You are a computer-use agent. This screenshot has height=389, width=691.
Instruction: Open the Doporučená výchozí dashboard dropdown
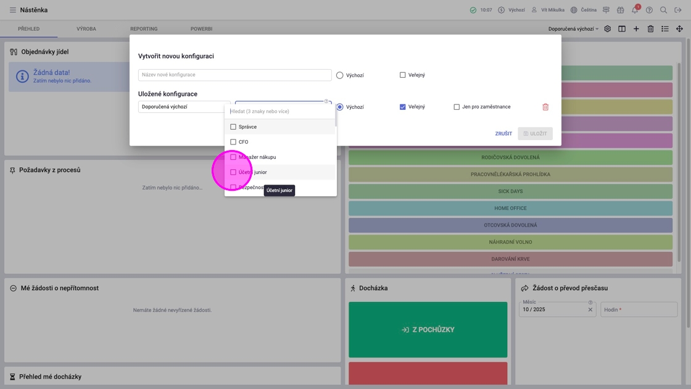coord(573,28)
